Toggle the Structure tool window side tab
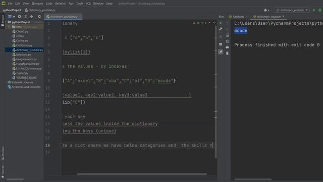 click(x=3, y=153)
